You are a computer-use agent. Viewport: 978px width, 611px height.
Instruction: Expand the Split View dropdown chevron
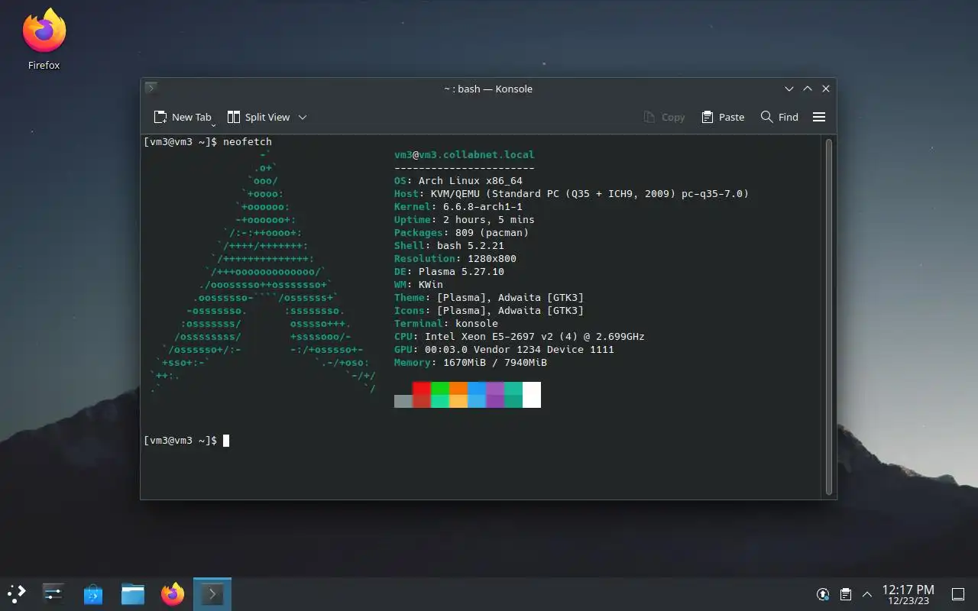[303, 117]
